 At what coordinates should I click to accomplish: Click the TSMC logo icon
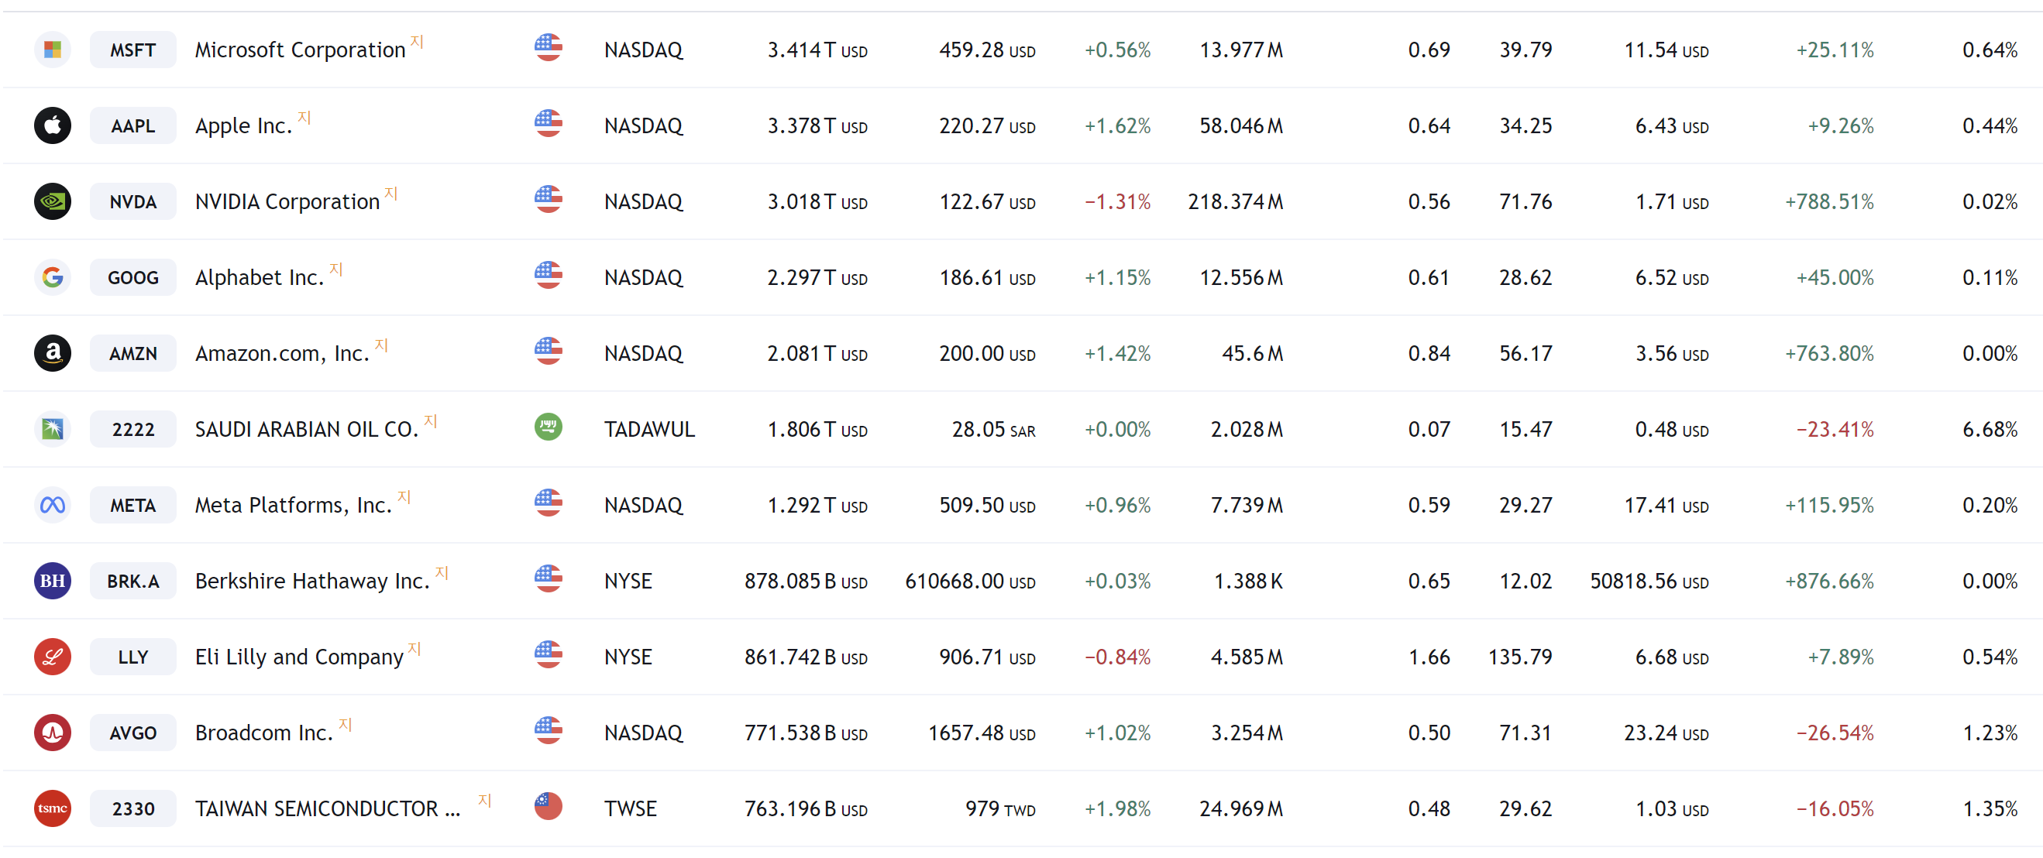point(53,808)
